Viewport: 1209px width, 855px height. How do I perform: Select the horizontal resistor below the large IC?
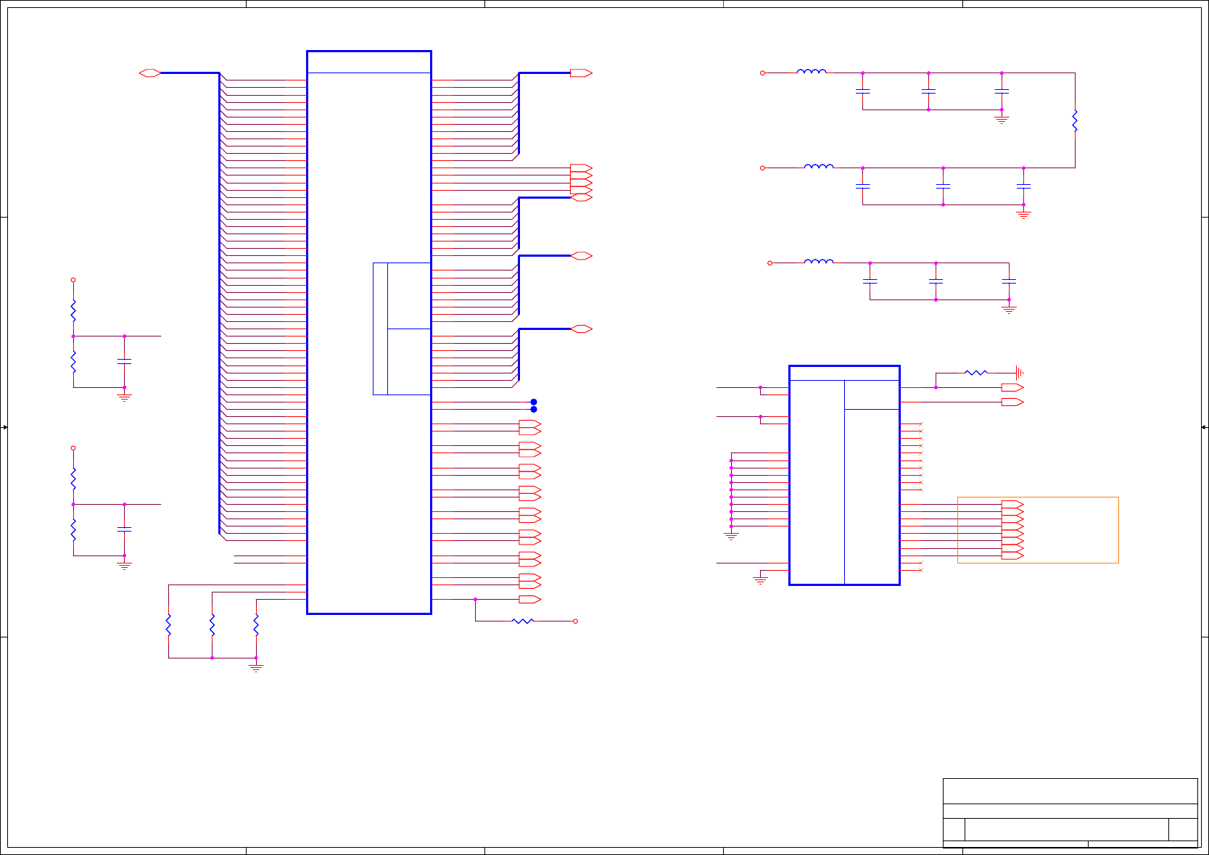(523, 621)
